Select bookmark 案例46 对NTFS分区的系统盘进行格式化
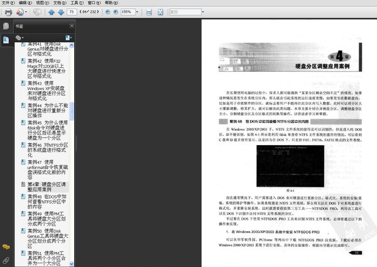 pos(48,150)
